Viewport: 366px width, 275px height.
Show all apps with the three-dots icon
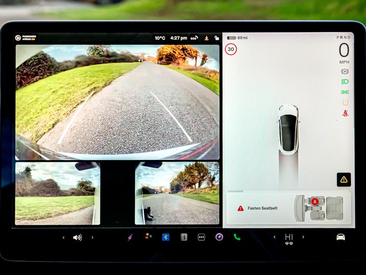point(202,237)
